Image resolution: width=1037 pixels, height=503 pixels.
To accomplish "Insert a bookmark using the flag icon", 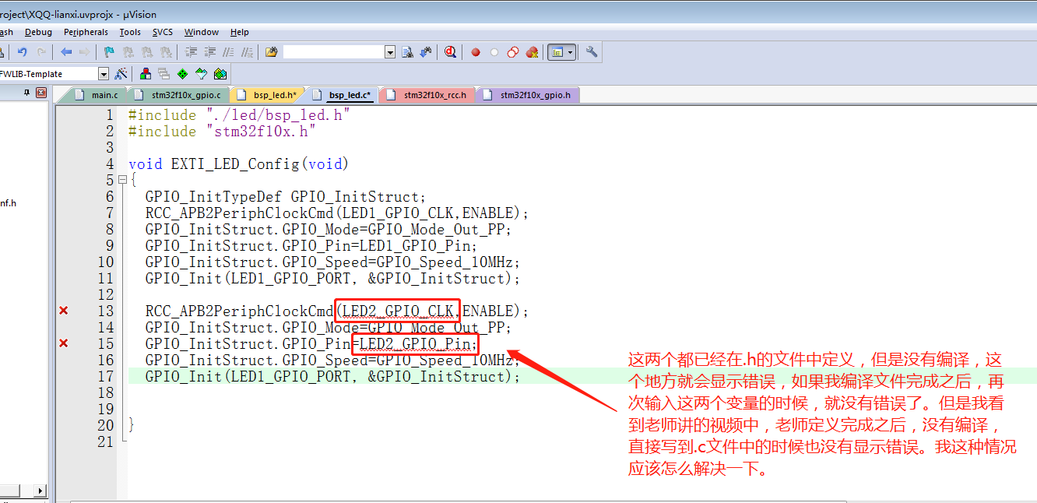I will pos(109,52).
